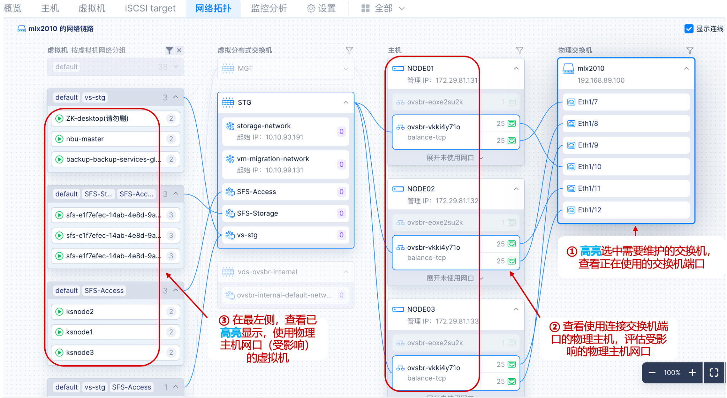Open the 全部 dropdown in the top bar
Screen dimensions: 727x398
383,8
